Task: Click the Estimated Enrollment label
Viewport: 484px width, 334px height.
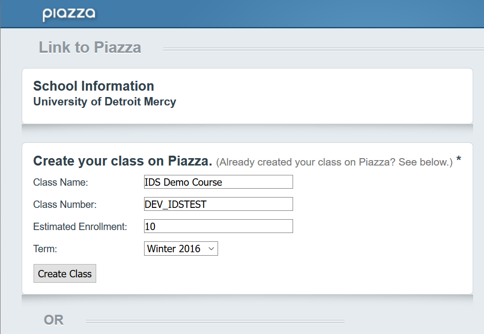Action: pyautogui.click(x=80, y=227)
